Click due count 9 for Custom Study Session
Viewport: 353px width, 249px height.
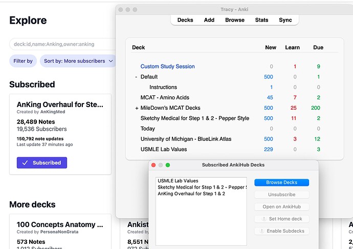[318, 67]
